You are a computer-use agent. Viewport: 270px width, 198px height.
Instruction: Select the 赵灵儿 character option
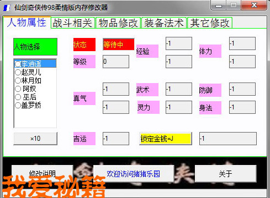click(28, 72)
